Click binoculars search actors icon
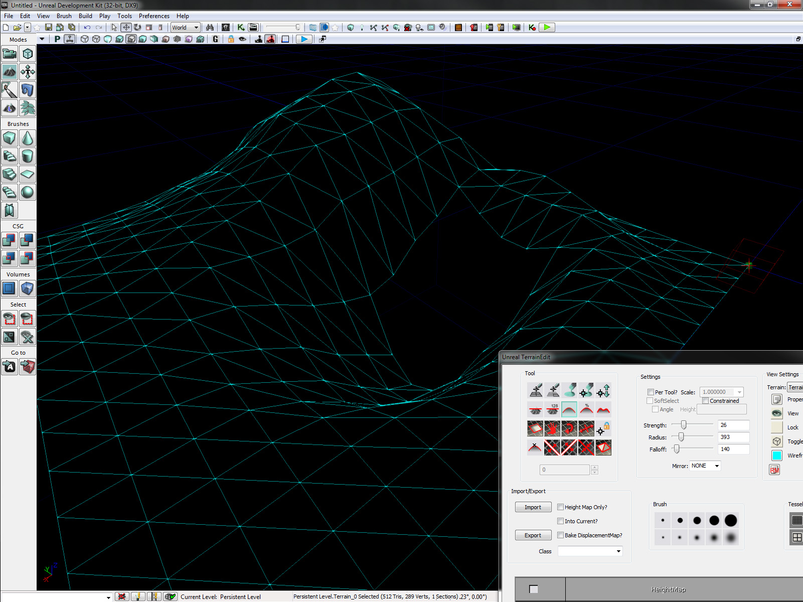 210,28
